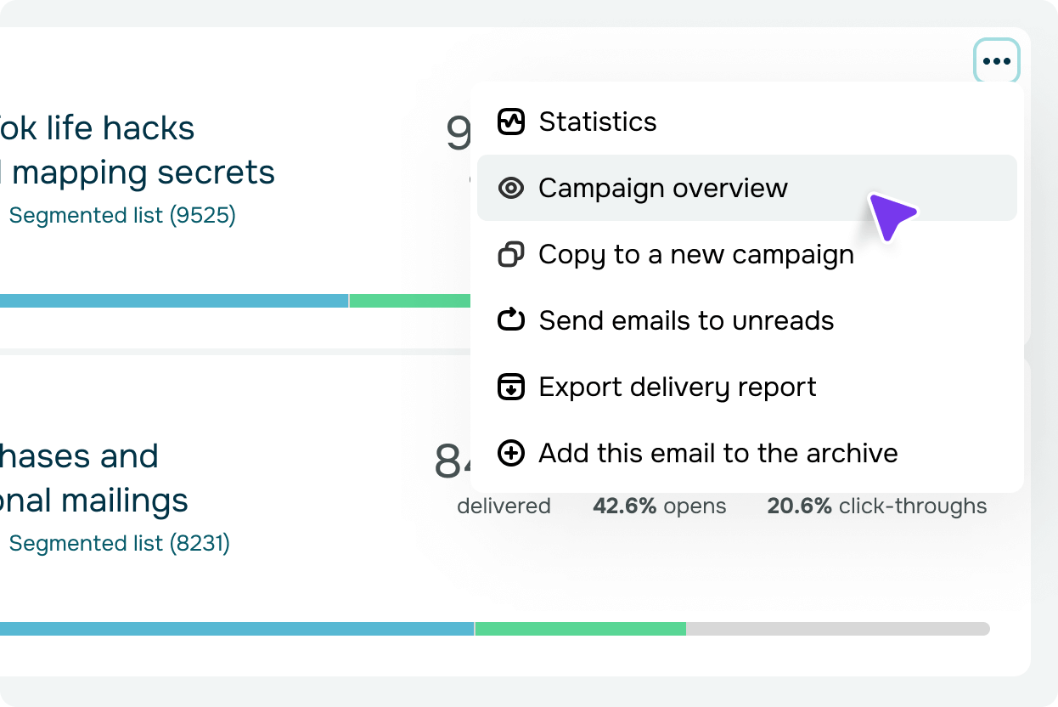The height and width of the screenshot is (707, 1058).
Task: Click the export download icon
Action: pyautogui.click(x=510, y=387)
